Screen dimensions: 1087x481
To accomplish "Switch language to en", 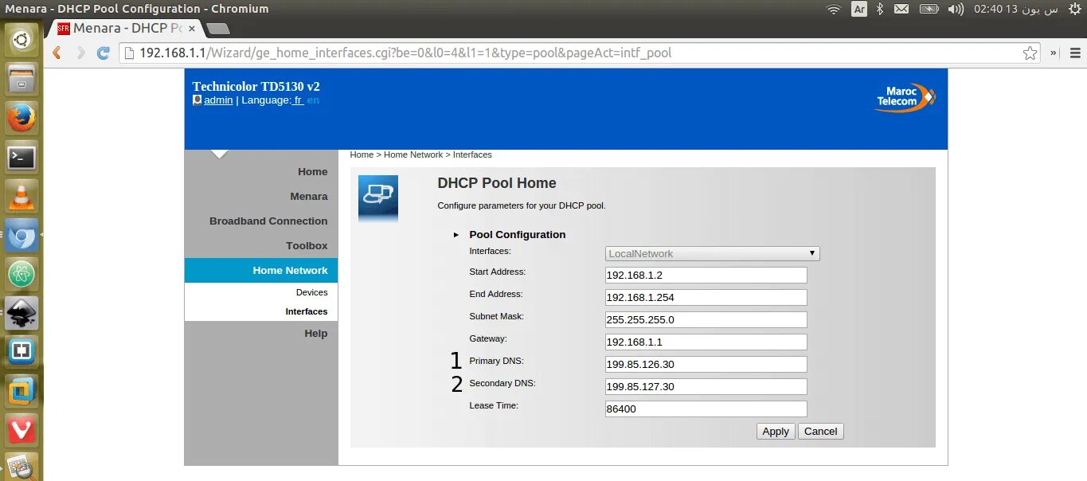I will click(313, 100).
